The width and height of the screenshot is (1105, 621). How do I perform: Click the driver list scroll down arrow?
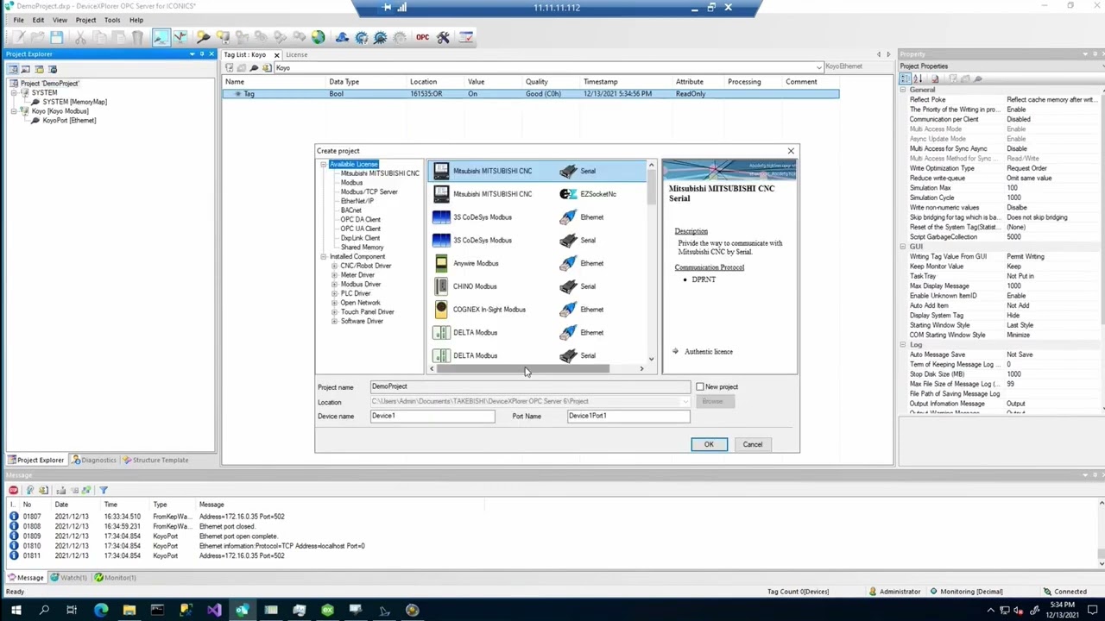click(x=651, y=359)
